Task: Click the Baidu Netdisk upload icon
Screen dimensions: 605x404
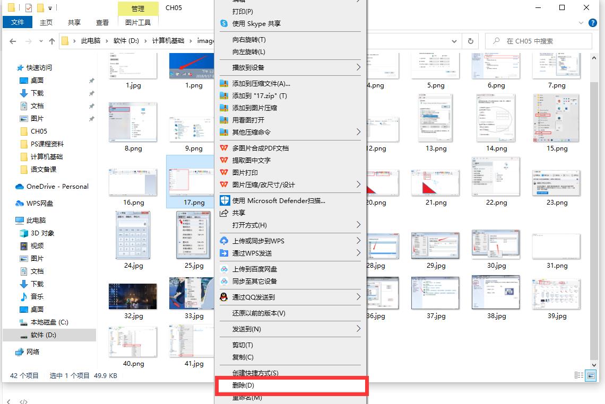Action: (x=224, y=269)
